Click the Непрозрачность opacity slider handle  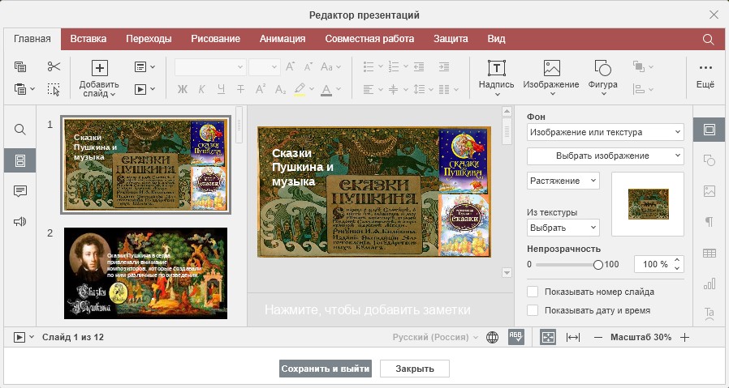coord(597,265)
